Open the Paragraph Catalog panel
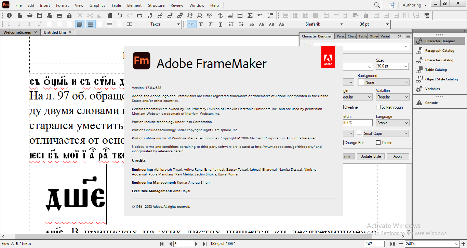467x248 pixels. click(x=439, y=50)
